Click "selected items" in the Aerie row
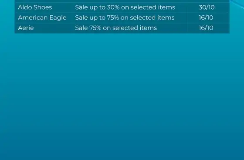Viewport: 244px width, 160px height. (135, 28)
